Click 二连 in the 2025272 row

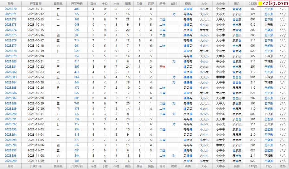[x=162, y=19]
